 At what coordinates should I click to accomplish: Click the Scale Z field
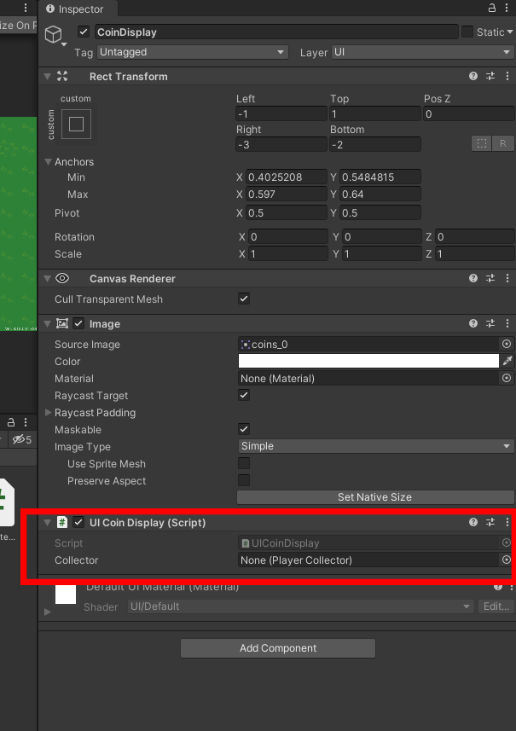pyautogui.click(x=475, y=253)
